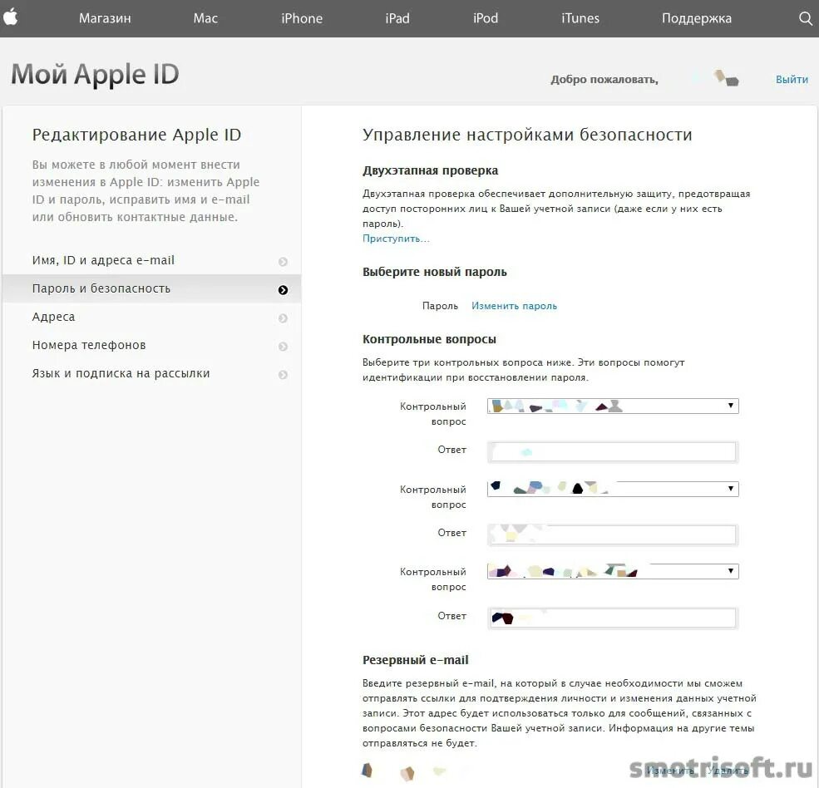Click Изменить link under Резервный e-mail

(670, 771)
